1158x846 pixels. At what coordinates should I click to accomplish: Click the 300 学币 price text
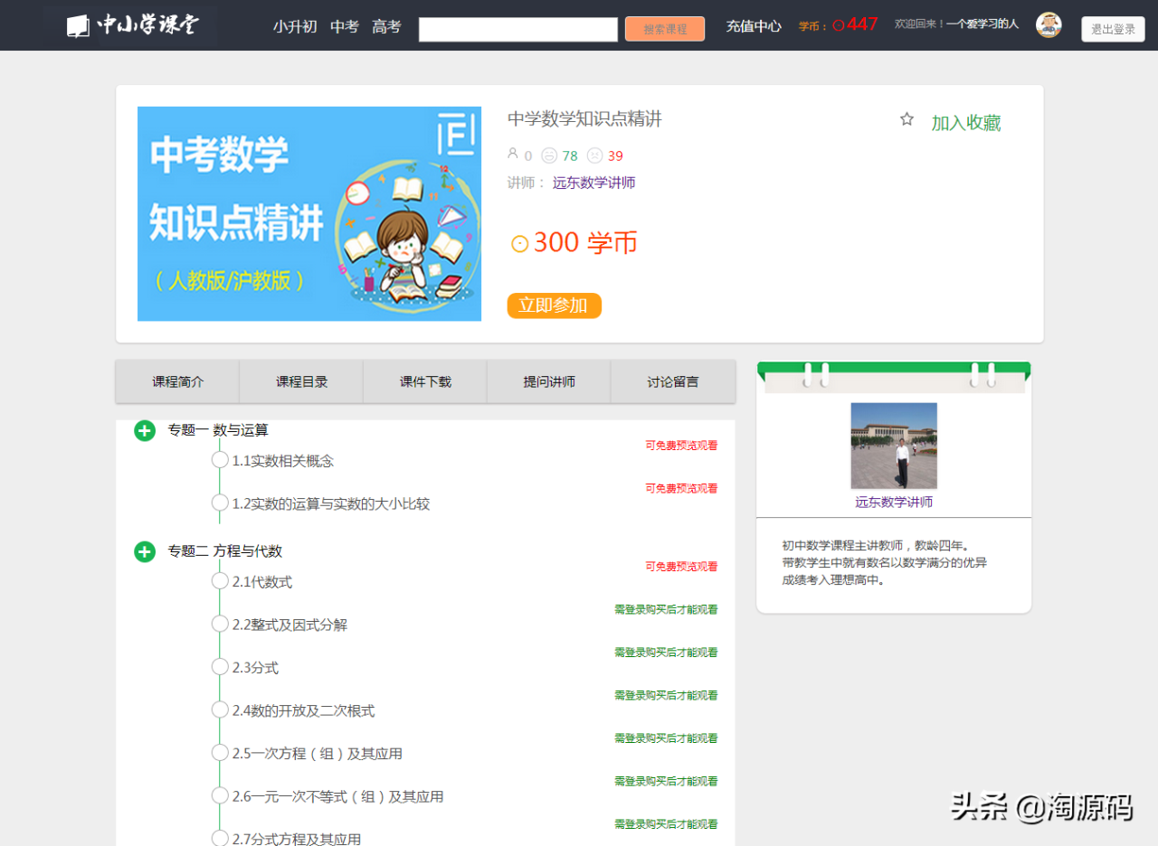tap(585, 242)
